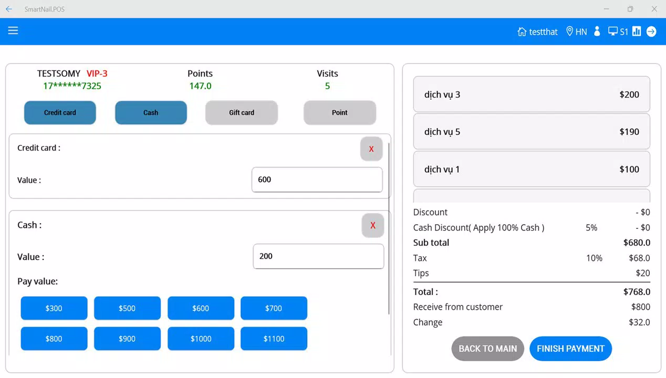Open the hamburger menu
This screenshot has height=378, width=666.
click(x=13, y=31)
